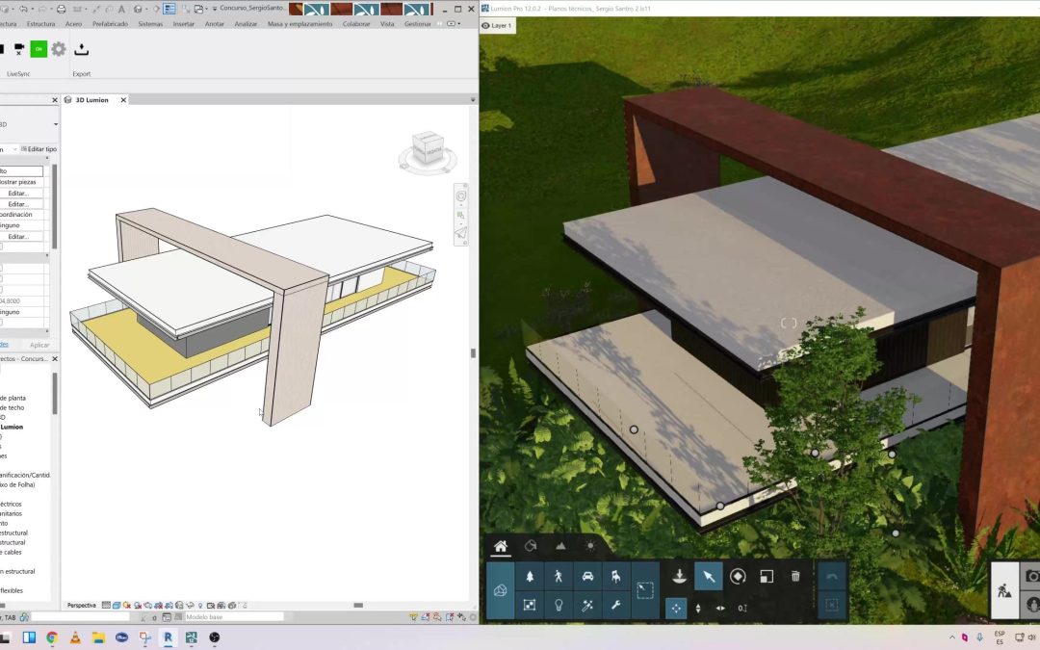Open the view type dropdown in Properties panel
The width and height of the screenshot is (1040, 650).
pos(55,124)
